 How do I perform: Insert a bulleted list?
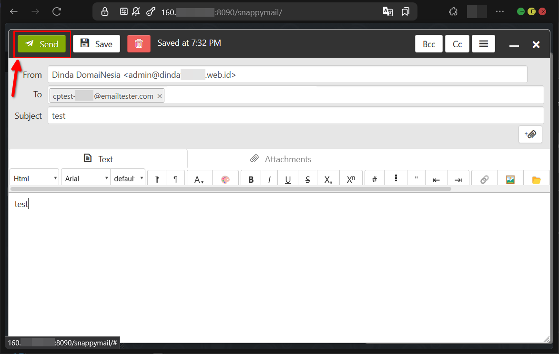(x=396, y=178)
